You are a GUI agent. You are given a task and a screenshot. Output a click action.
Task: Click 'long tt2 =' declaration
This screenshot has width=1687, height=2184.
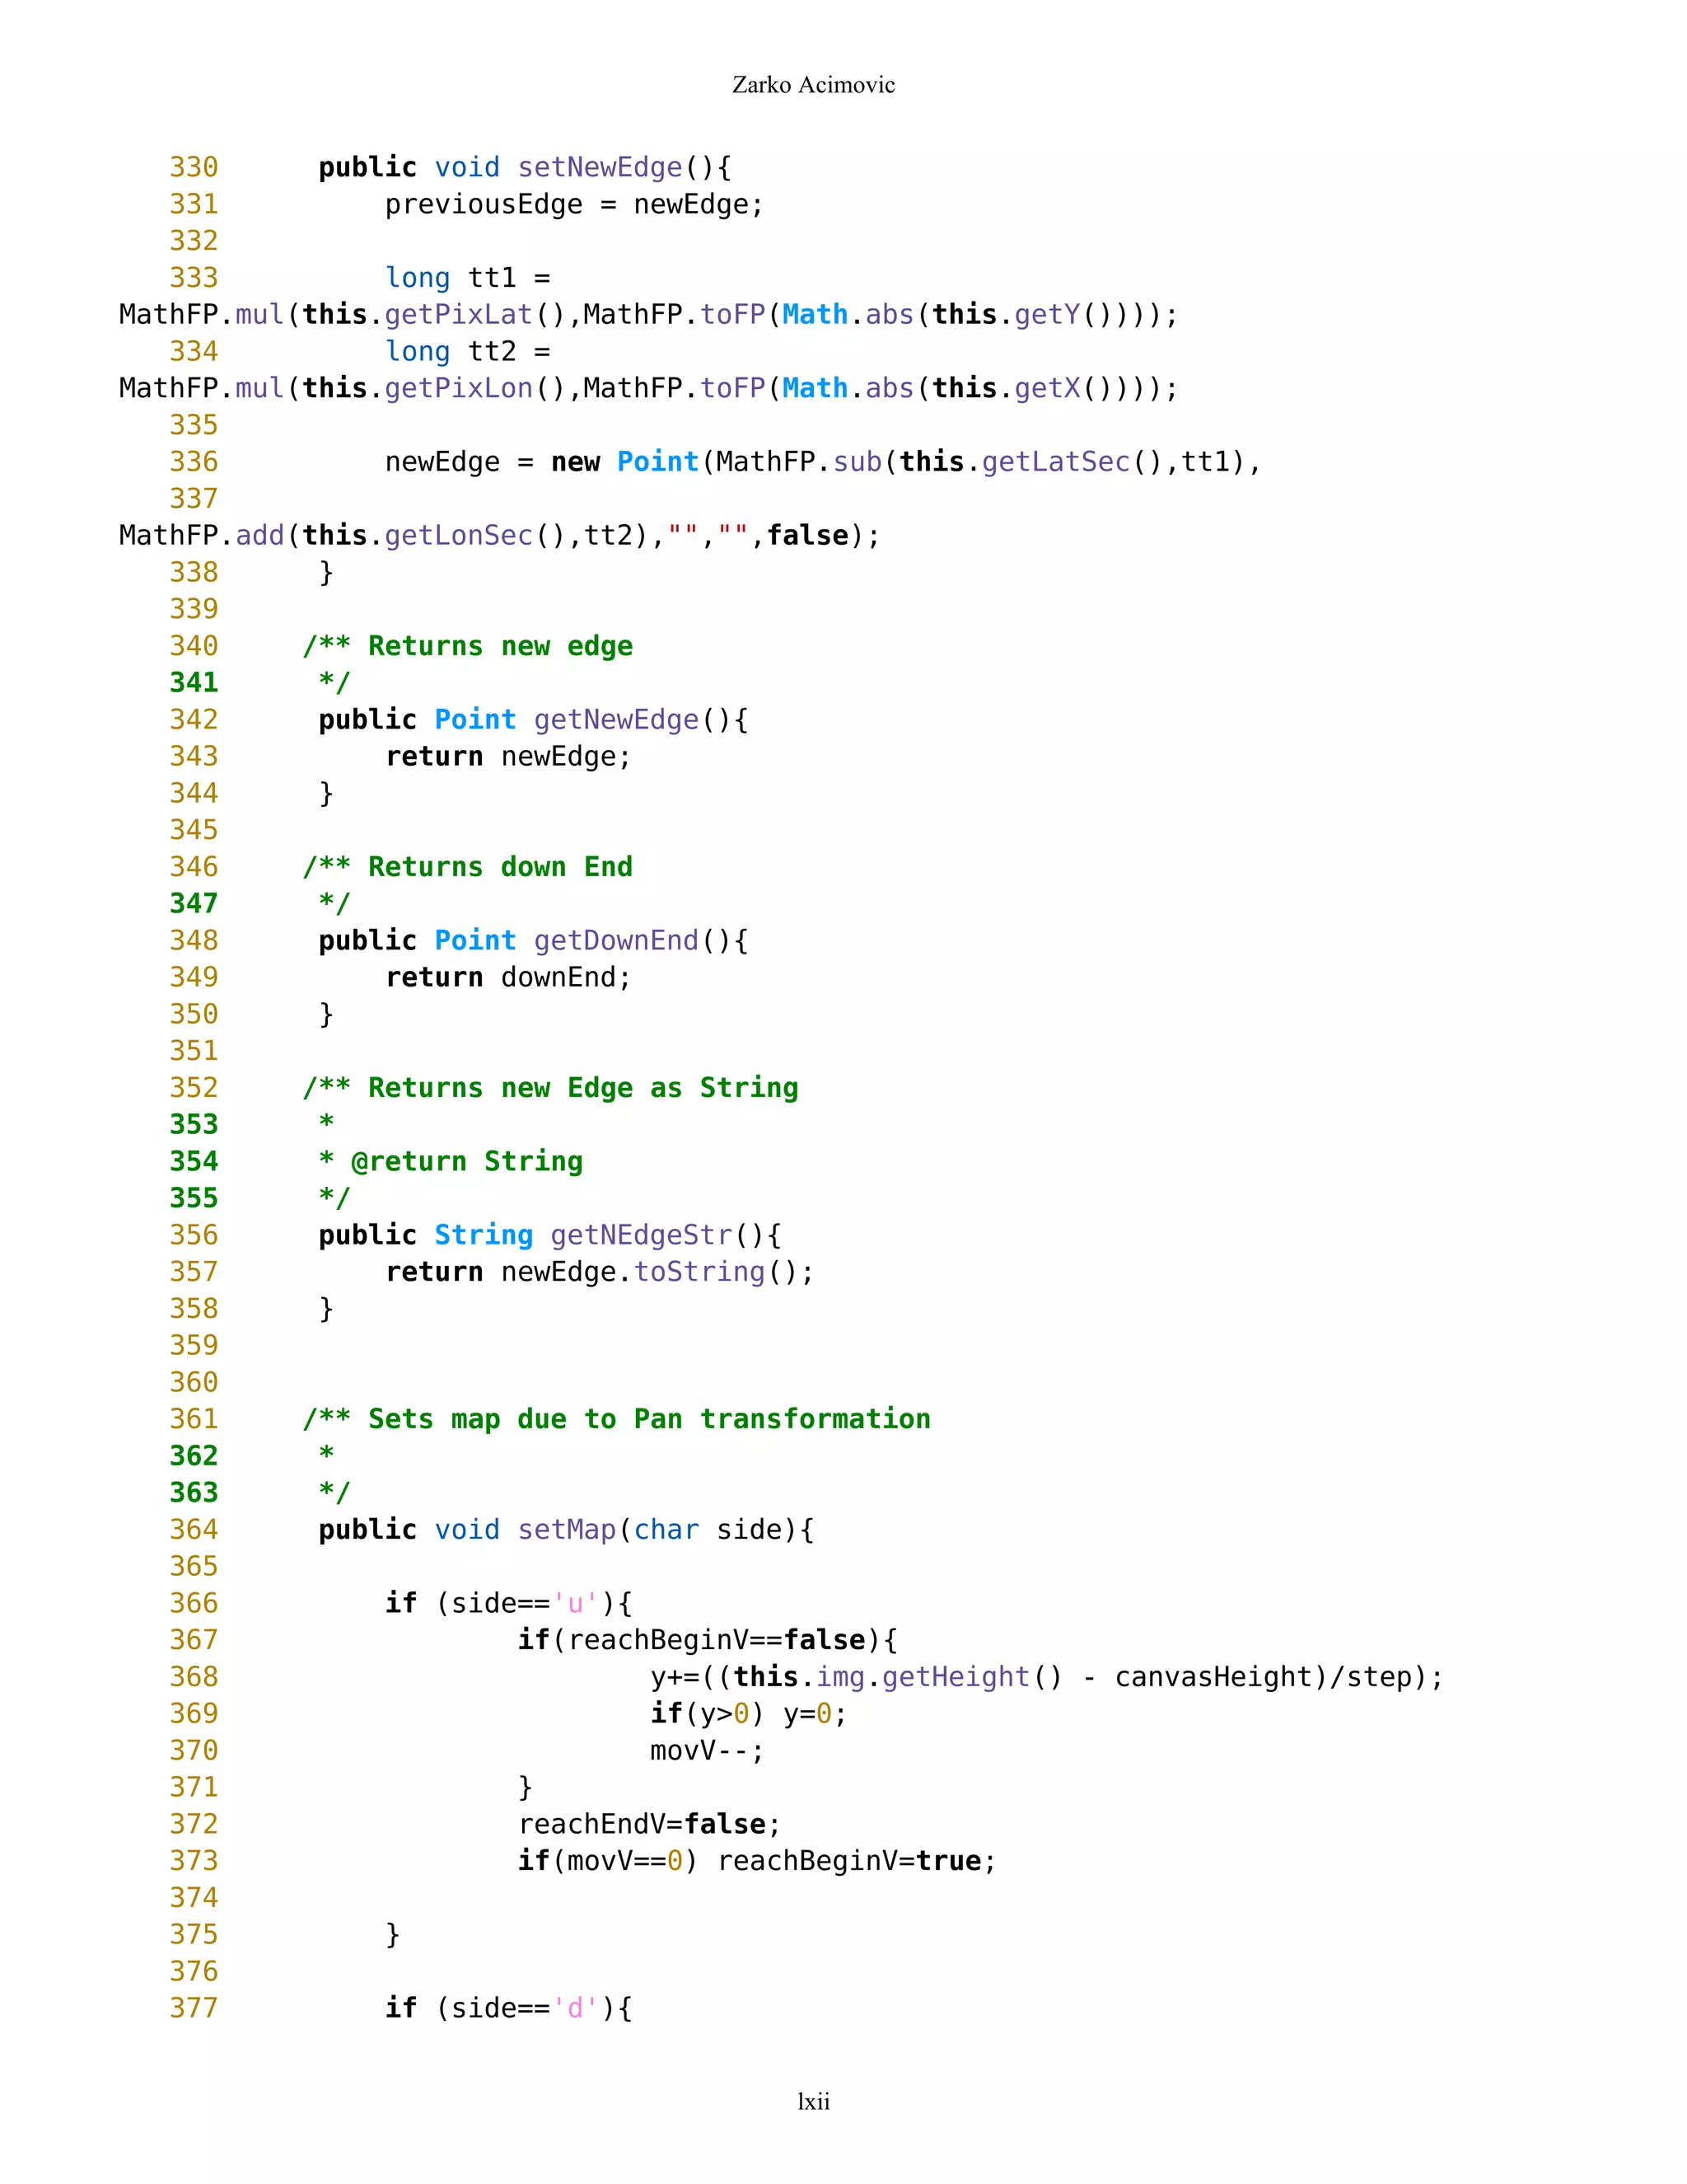[x=468, y=352]
